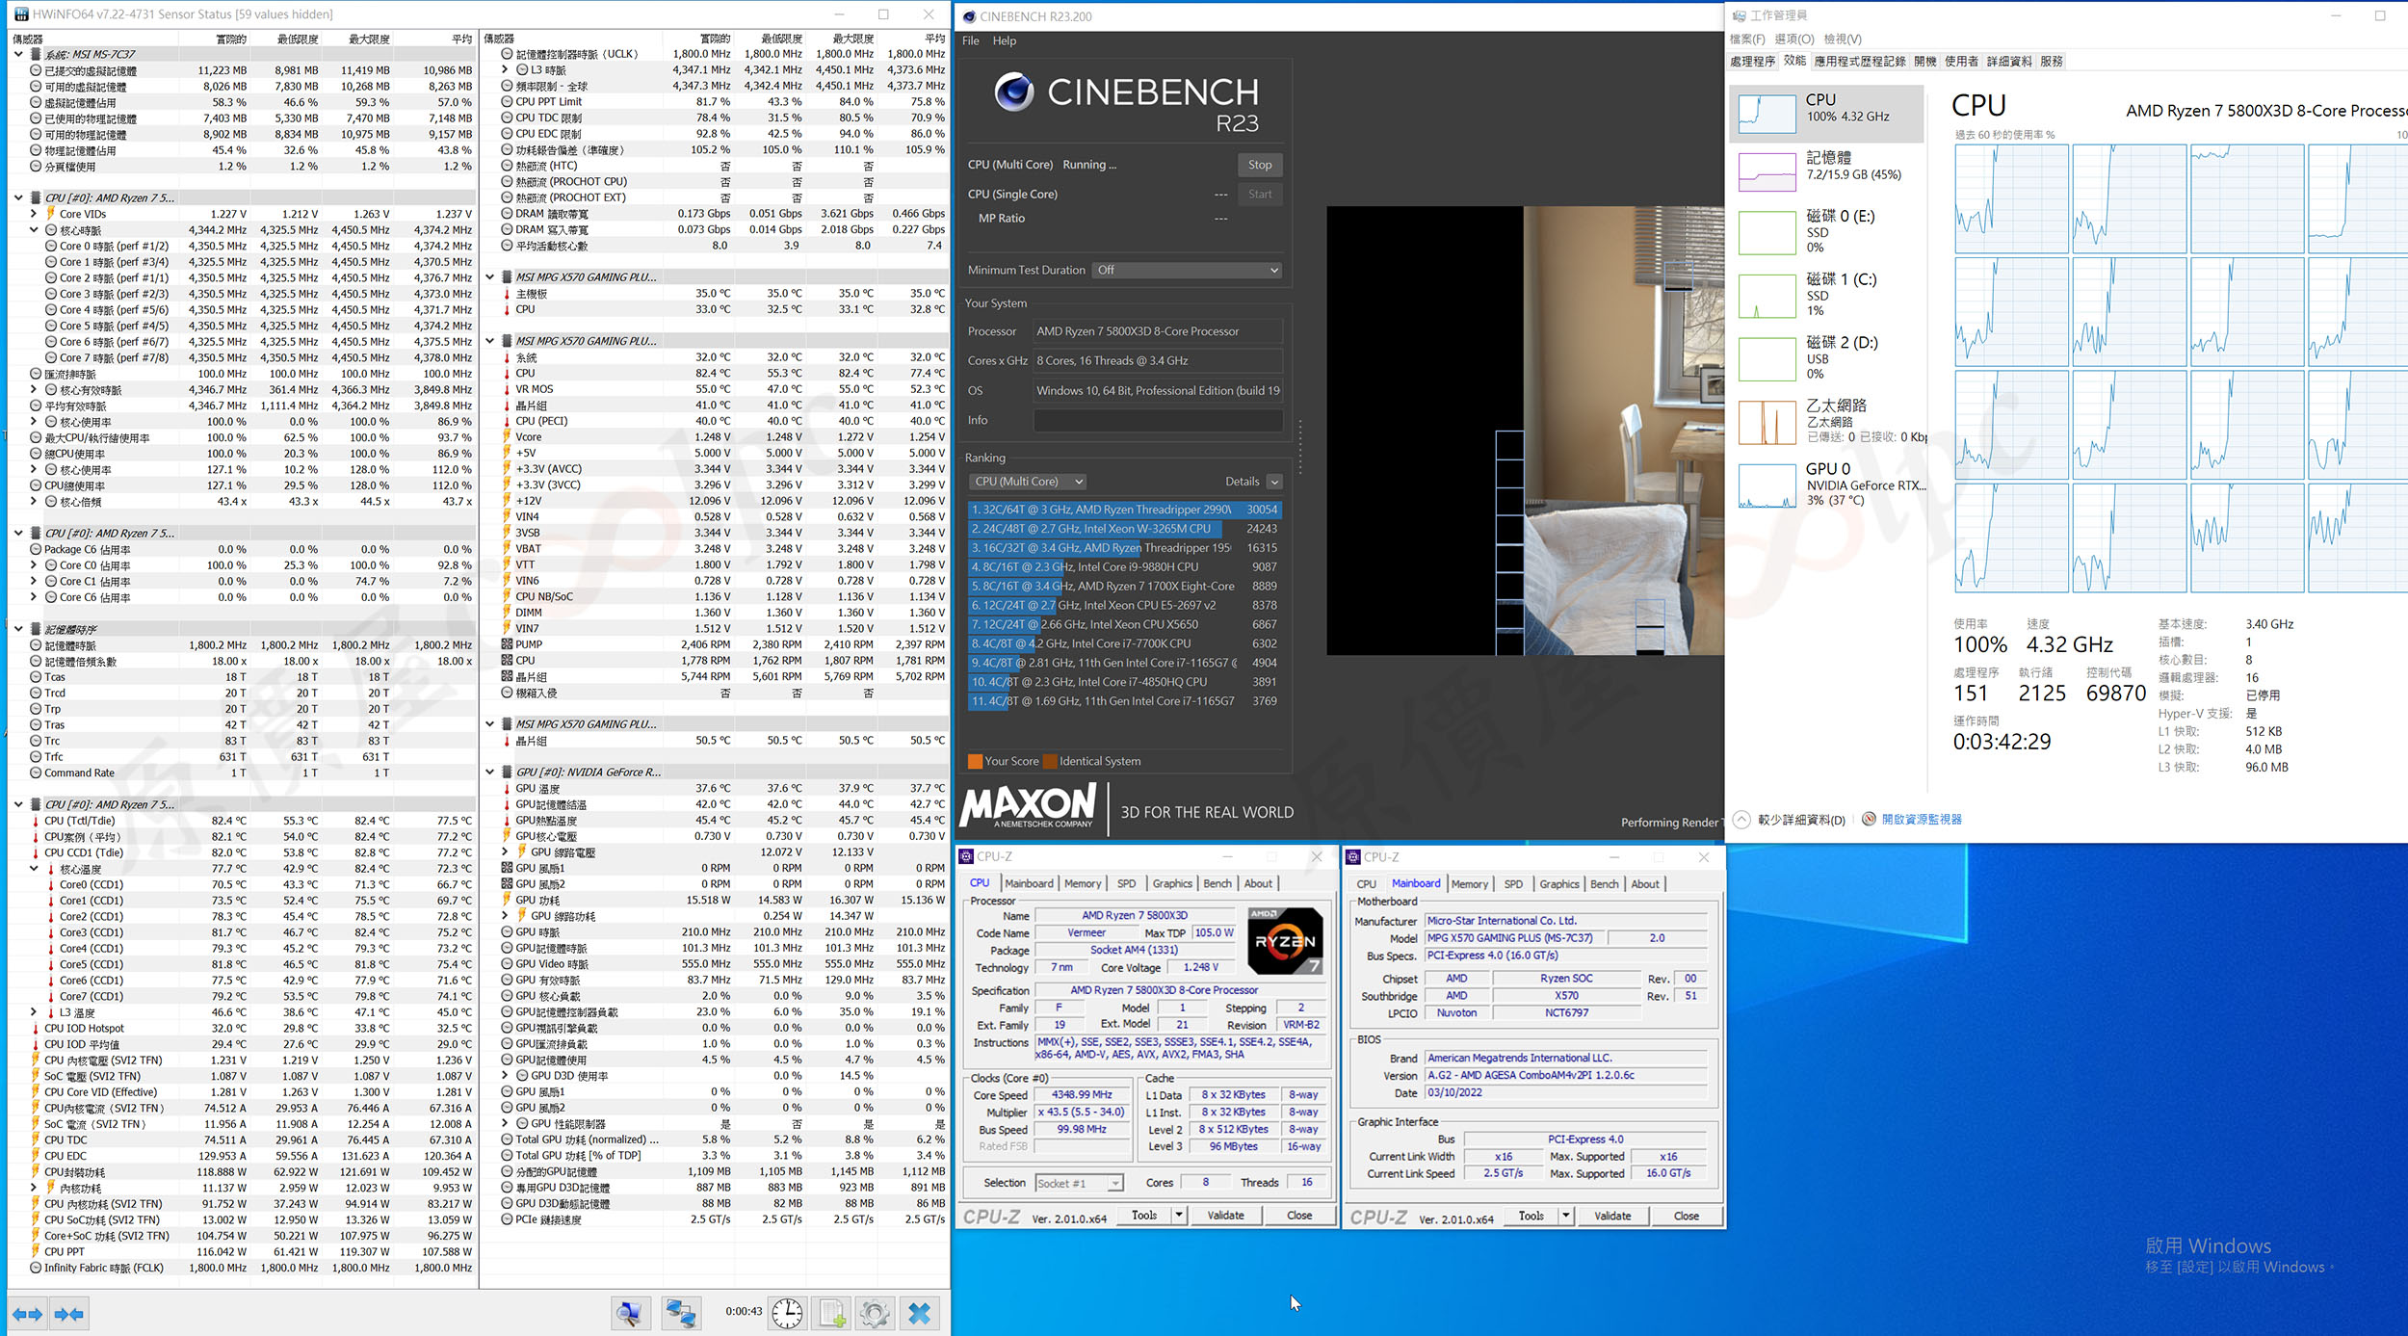Open the 開啟資源監視器 link
The height and width of the screenshot is (1336, 2408).
click(1922, 820)
